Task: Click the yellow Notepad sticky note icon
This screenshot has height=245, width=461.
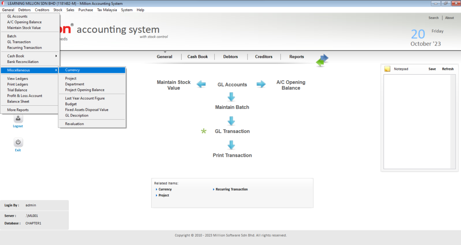Action: pos(387,69)
